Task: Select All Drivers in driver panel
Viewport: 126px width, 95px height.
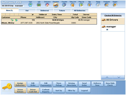Action: 113,21
